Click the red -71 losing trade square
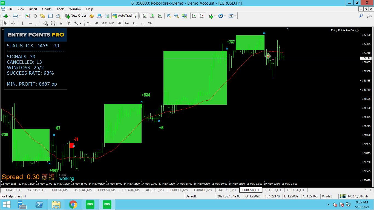 click(71, 145)
